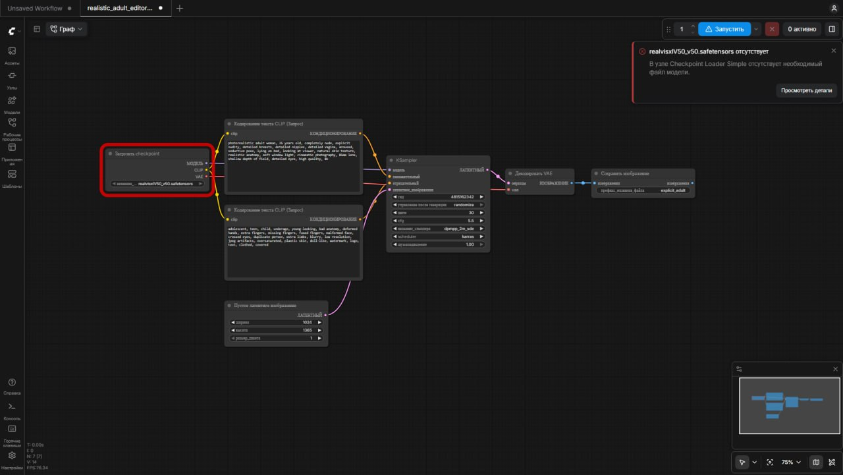Add new workflow tab with plus
The image size is (843, 475).
(180, 8)
